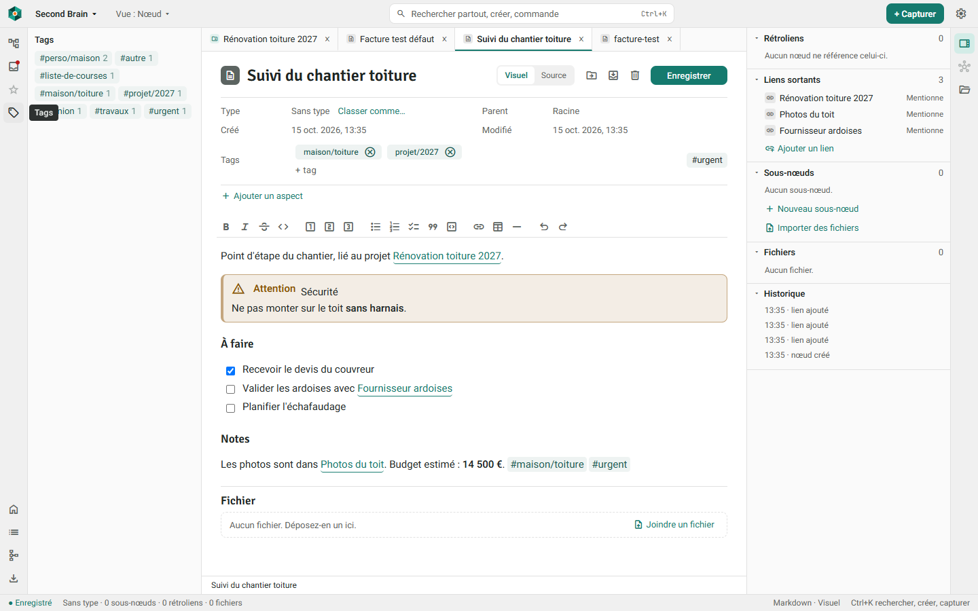Switch editor to 'Source' mode
This screenshot has width=978, height=611.
[554, 75]
